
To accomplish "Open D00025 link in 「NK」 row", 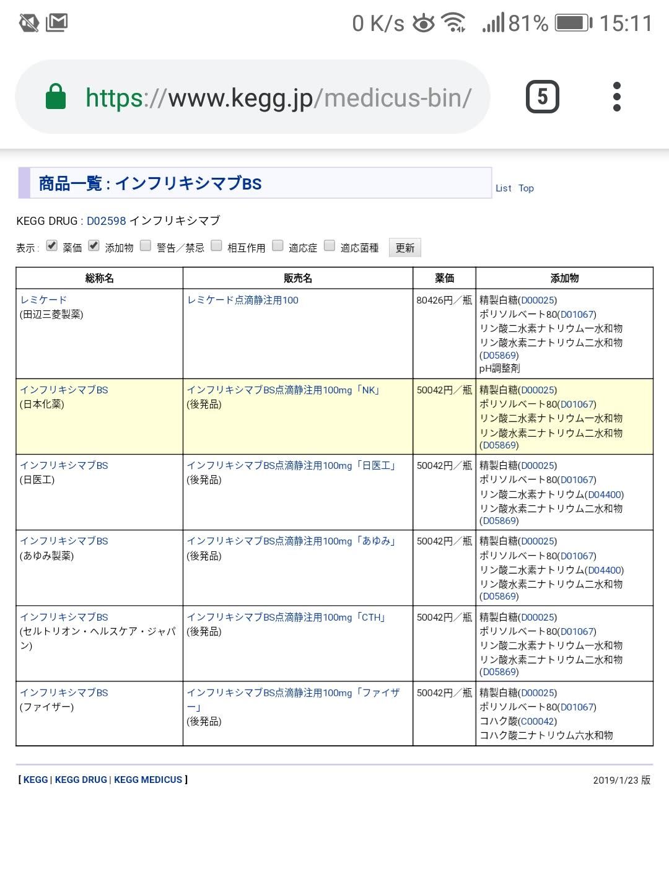I will pyautogui.click(x=538, y=390).
